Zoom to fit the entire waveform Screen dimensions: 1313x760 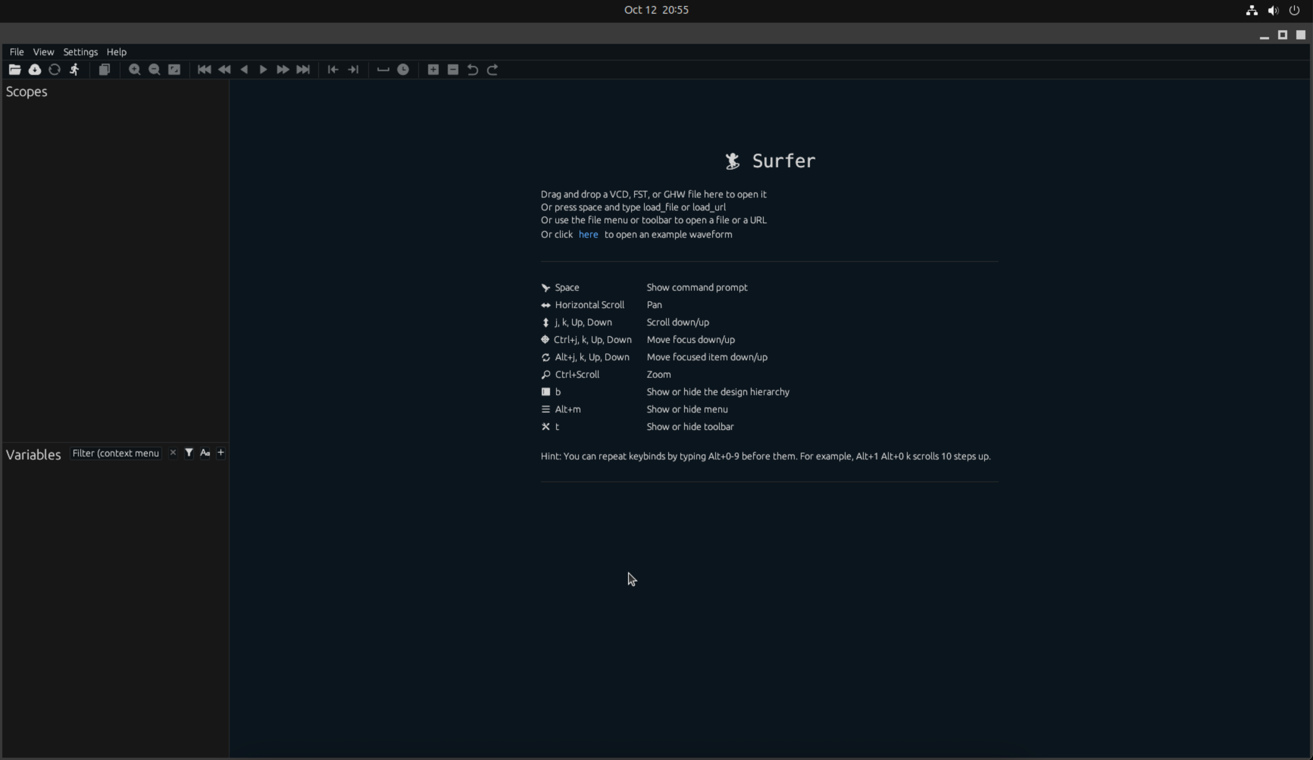coord(174,70)
